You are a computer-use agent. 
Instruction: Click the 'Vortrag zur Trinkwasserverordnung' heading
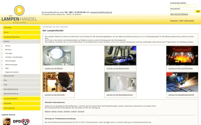click(x=60, y=119)
